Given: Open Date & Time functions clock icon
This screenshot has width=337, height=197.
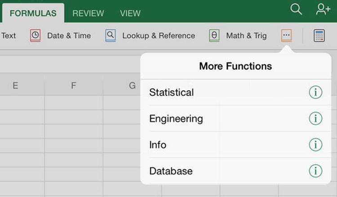Looking at the screenshot, I should click(x=35, y=35).
